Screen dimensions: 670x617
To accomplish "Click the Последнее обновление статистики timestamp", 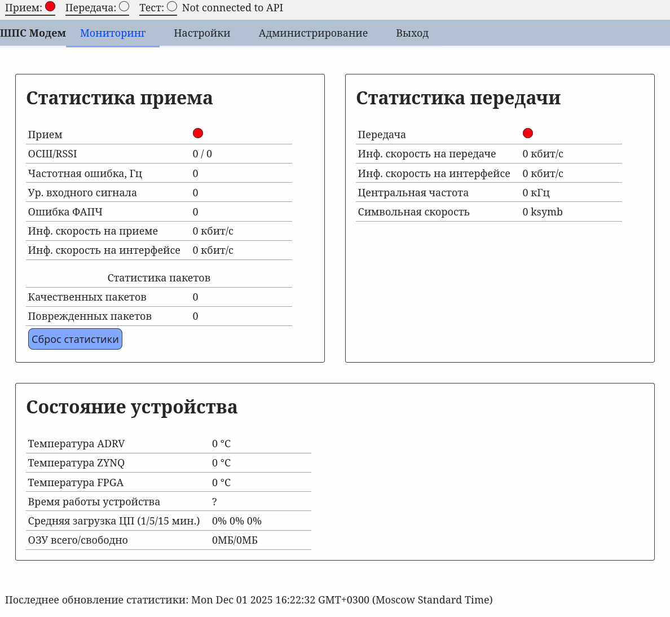I will 249,600.
